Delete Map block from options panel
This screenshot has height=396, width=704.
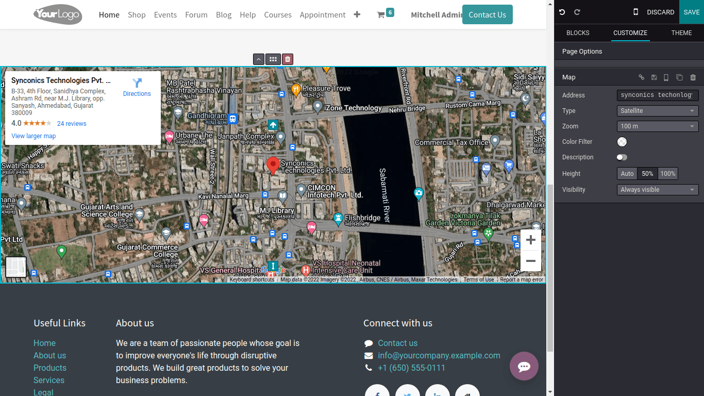click(x=693, y=77)
